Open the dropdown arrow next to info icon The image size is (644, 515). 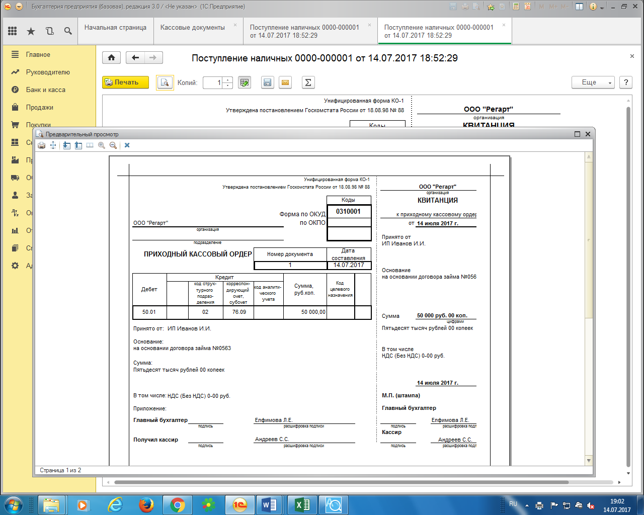(602, 7)
